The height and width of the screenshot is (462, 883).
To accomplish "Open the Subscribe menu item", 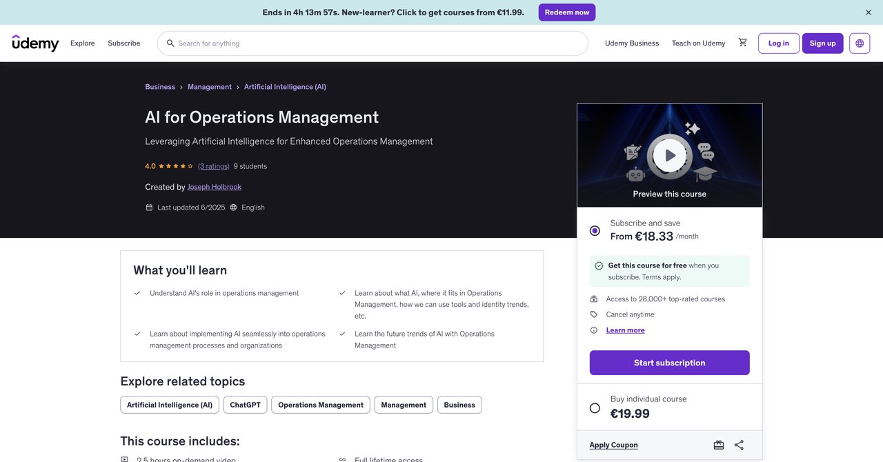I will point(124,43).
